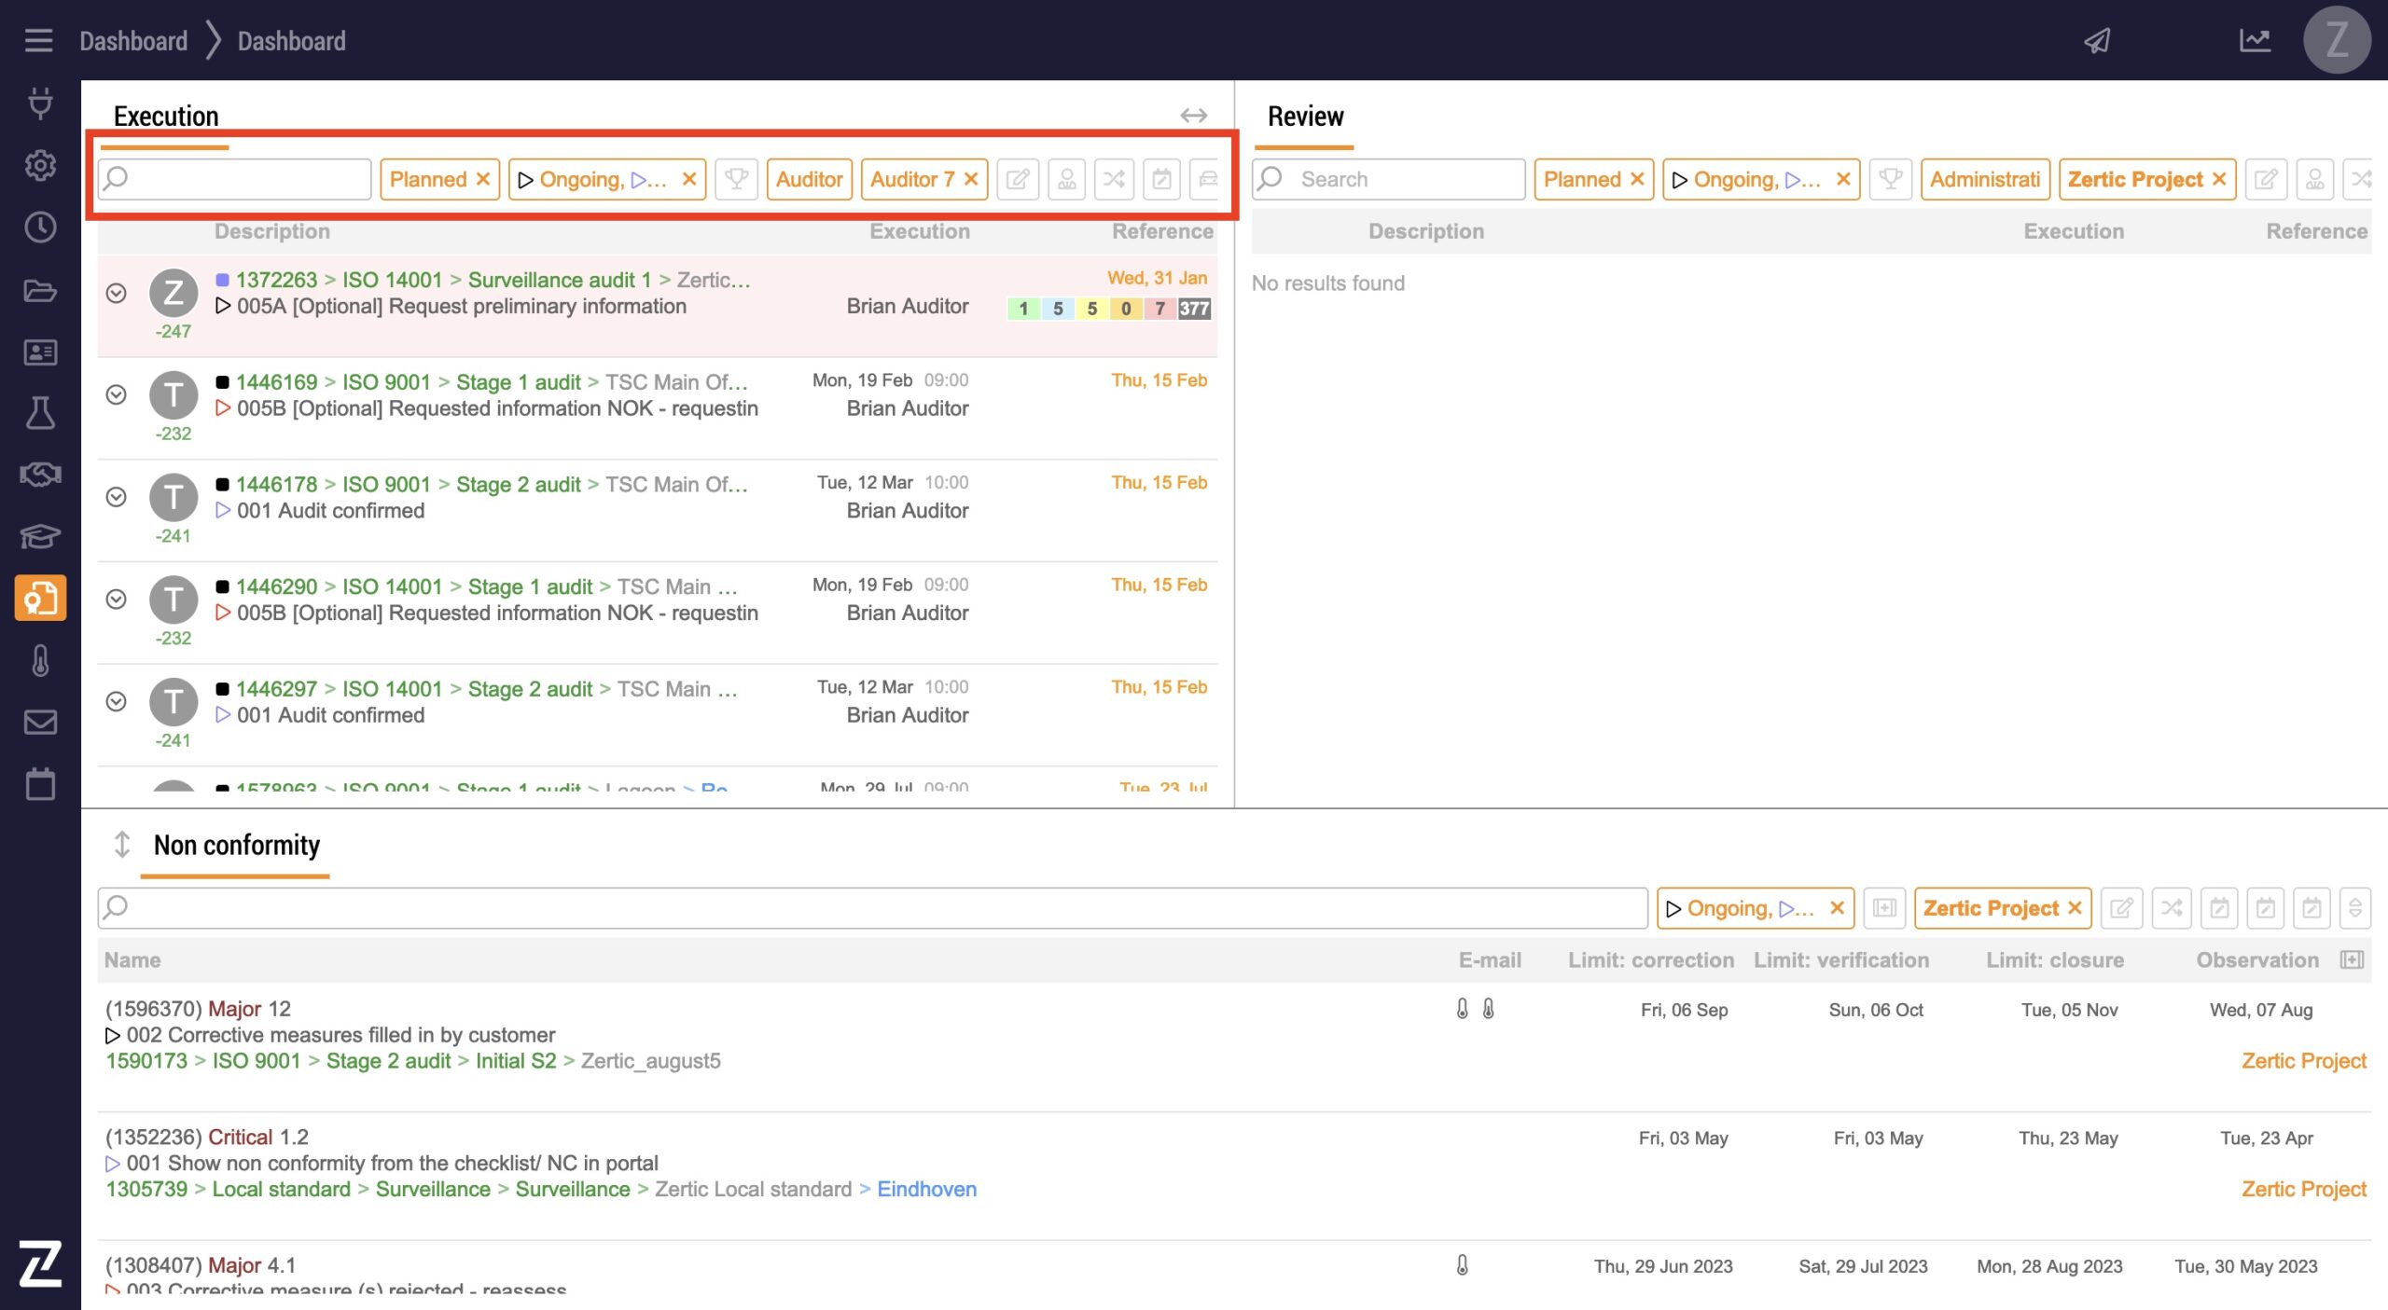Click the thermometer sidebar icon

[x=40, y=660]
